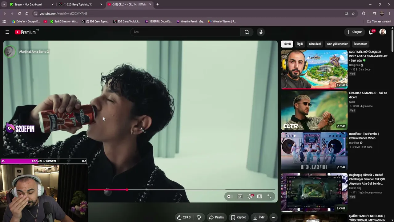Image resolution: width=394 pixels, height=222 pixels.
Task: Click the install/cast icon in address bar
Action: click(x=347, y=14)
